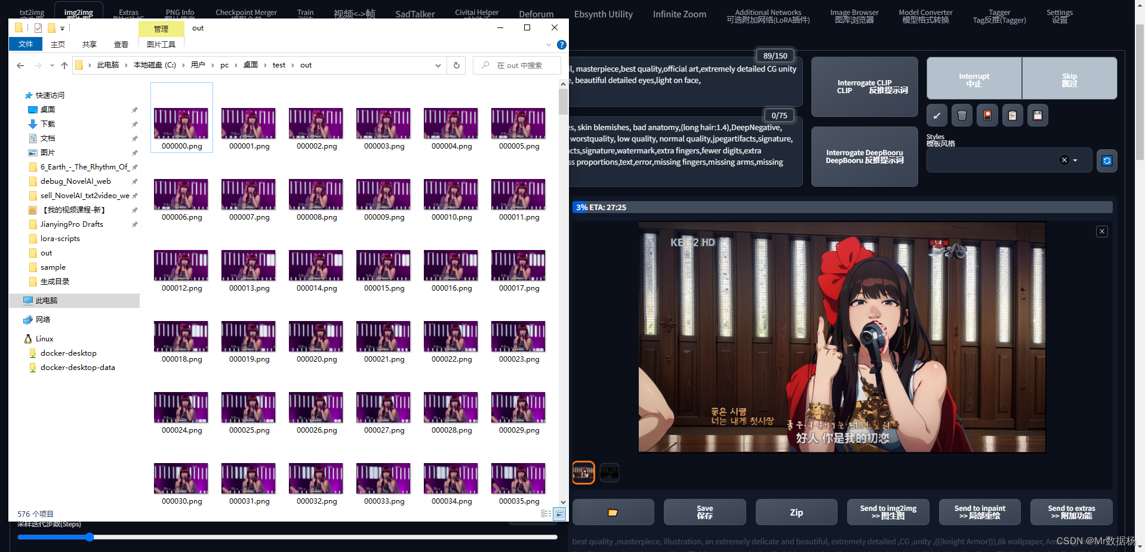The image size is (1145, 552).
Task: Click the Zip button
Action: (x=796, y=512)
